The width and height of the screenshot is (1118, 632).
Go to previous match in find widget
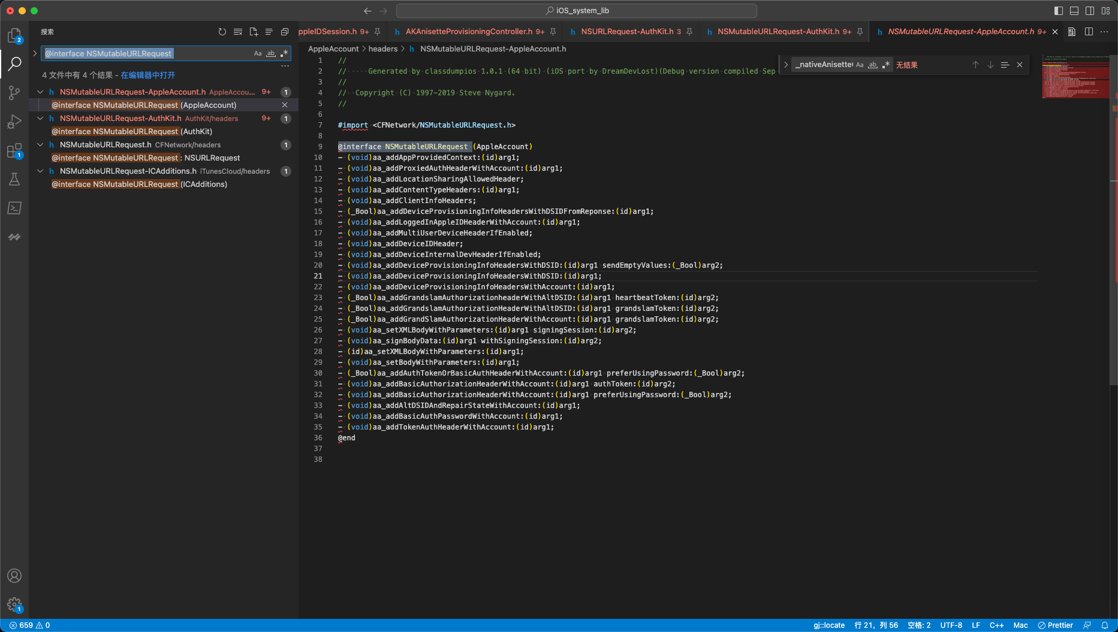(x=975, y=65)
